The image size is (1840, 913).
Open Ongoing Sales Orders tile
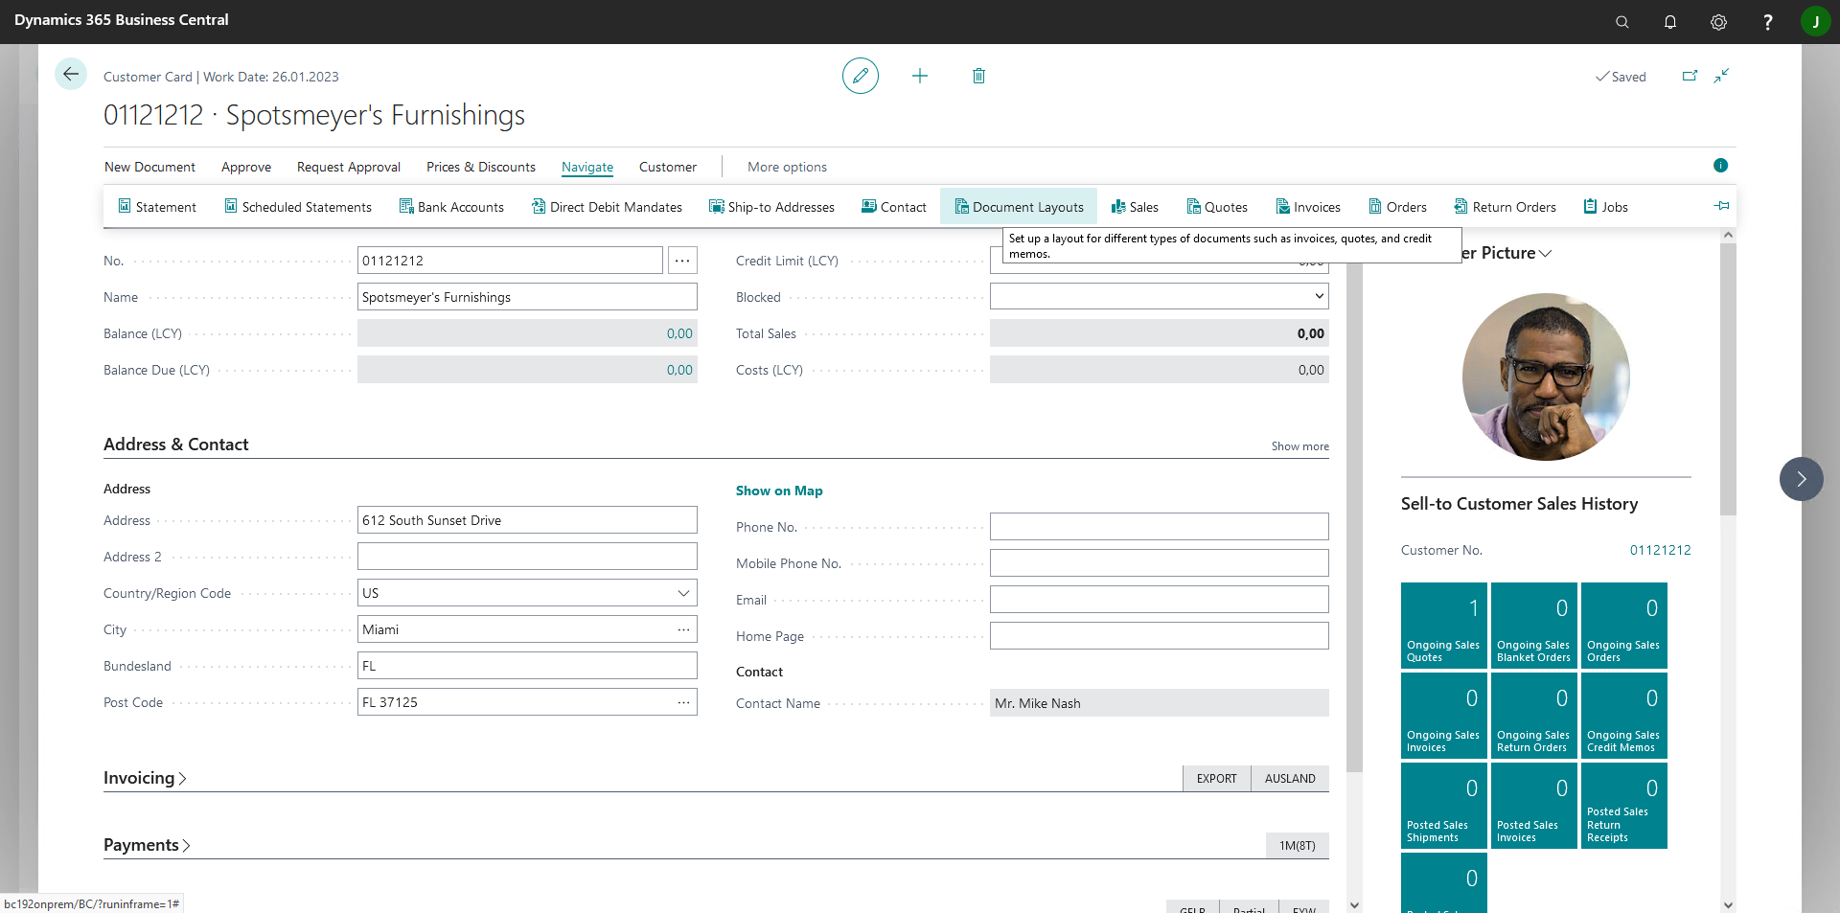1624,626
